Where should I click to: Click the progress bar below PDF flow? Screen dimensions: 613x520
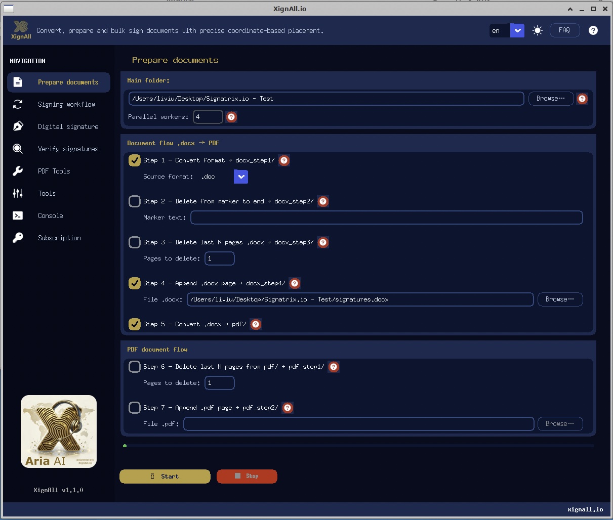[358, 446]
